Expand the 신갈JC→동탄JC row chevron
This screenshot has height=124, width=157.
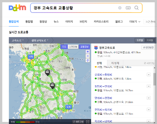pyautogui.click(x=149, y=74)
